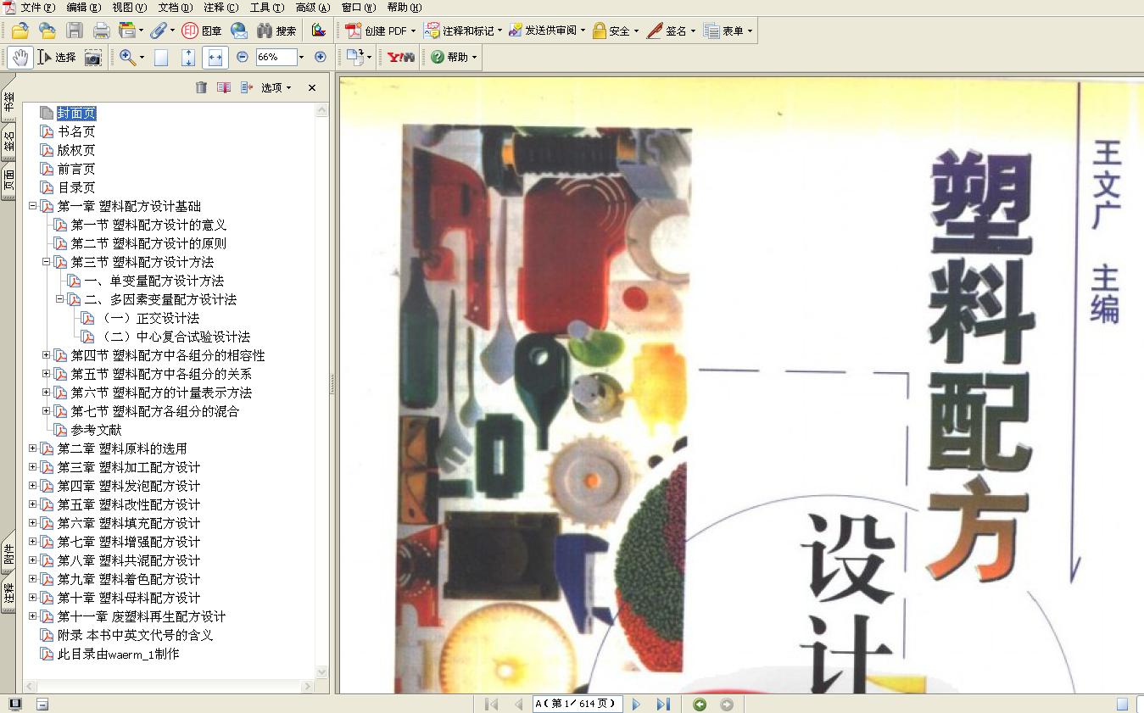Image resolution: width=1144 pixels, height=713 pixels.
Task: Open the Organizer file cabinet icon
Action: [x=128, y=31]
